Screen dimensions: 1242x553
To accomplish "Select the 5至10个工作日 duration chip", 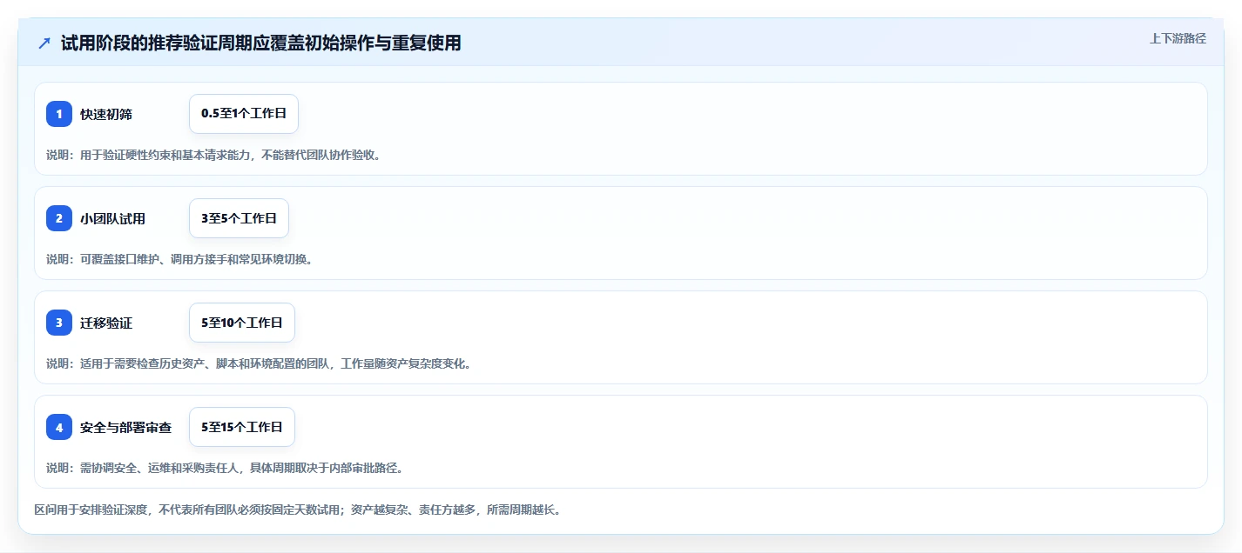I will [242, 323].
